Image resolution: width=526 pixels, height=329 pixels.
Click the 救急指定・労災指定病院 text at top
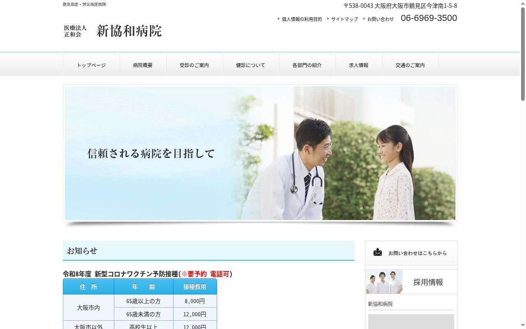point(84,5)
